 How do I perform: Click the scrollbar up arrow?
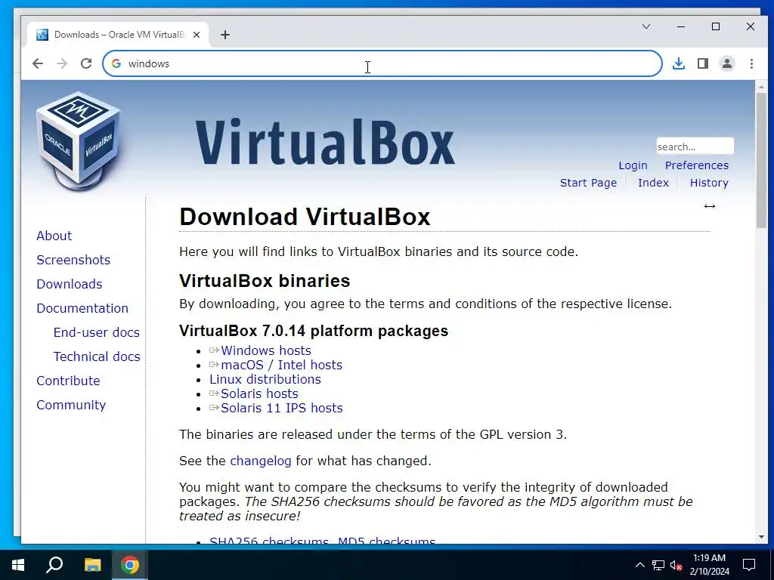click(x=761, y=86)
